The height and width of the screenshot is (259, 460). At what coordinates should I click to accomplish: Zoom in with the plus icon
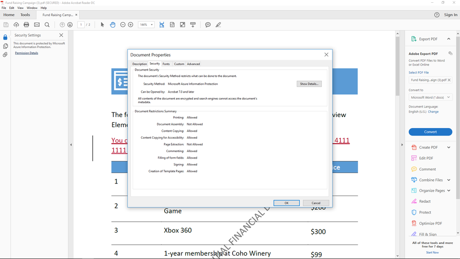click(x=131, y=25)
